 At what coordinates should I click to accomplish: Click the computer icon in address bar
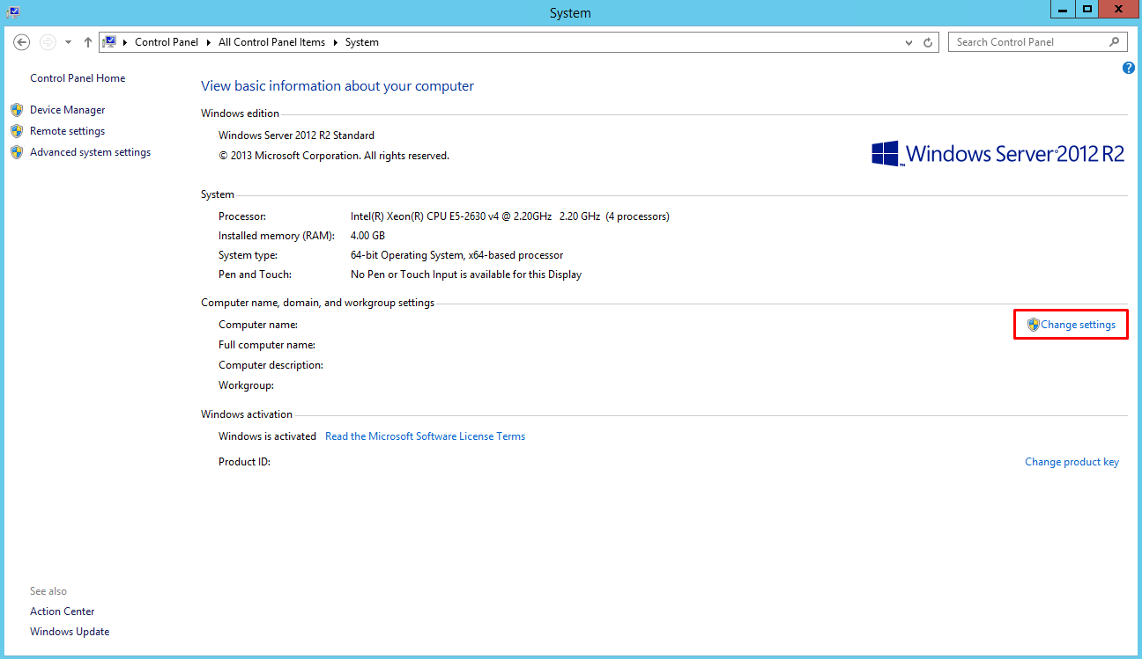pyautogui.click(x=110, y=42)
